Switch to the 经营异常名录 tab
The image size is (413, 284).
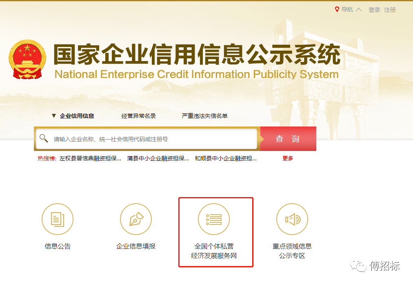tap(138, 116)
